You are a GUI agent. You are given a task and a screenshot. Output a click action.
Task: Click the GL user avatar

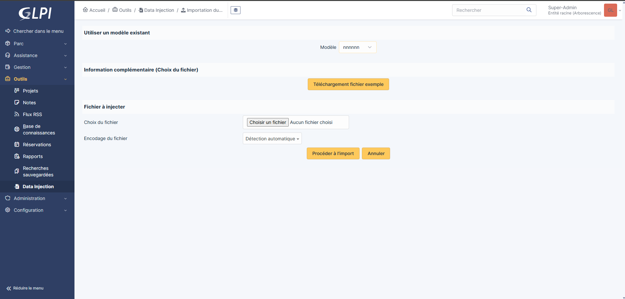point(610,10)
